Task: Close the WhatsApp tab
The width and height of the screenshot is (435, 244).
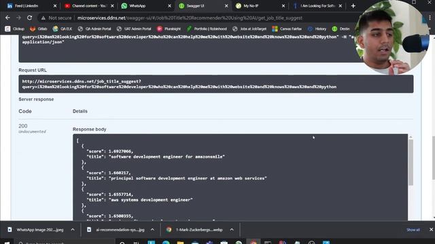Action: point(169,6)
